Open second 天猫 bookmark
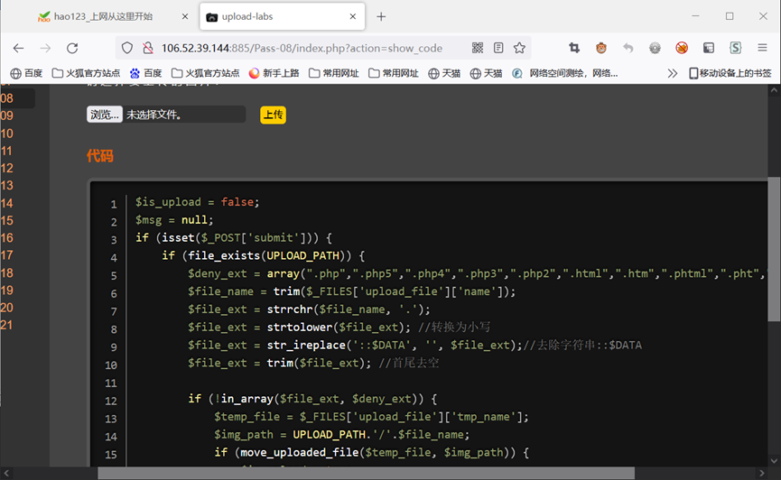 coord(486,73)
